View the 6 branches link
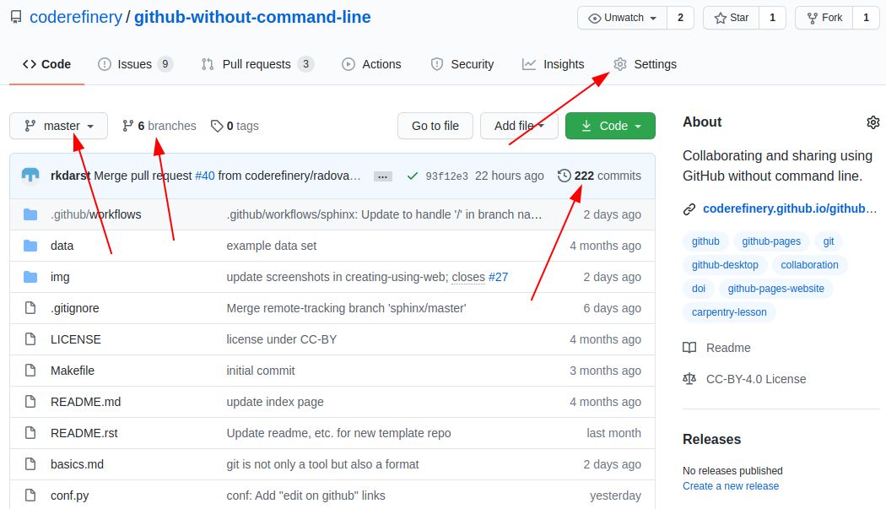 point(159,126)
